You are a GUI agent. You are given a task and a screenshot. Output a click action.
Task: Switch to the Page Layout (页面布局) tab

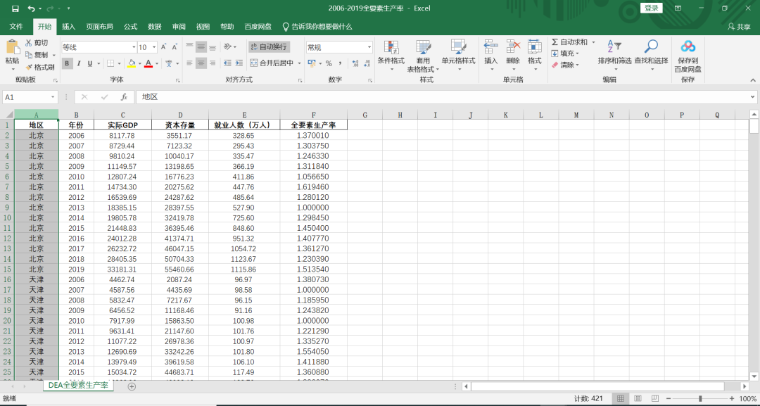pos(99,27)
